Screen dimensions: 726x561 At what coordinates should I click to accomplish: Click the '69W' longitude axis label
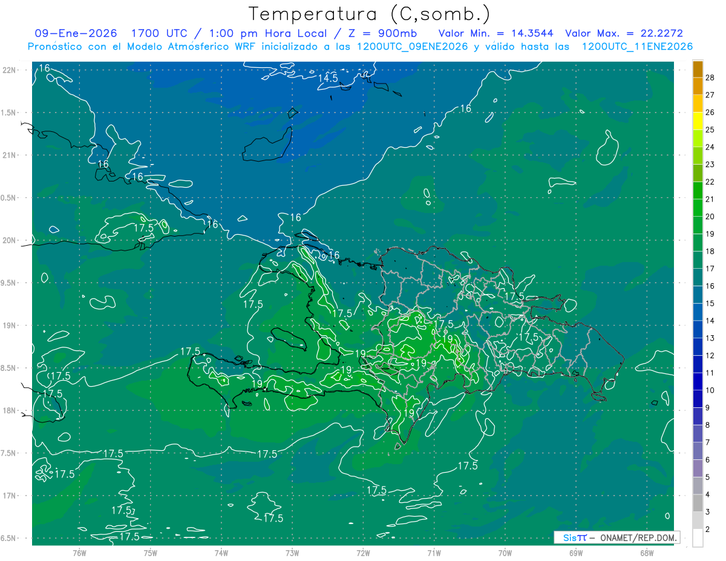coord(575,553)
